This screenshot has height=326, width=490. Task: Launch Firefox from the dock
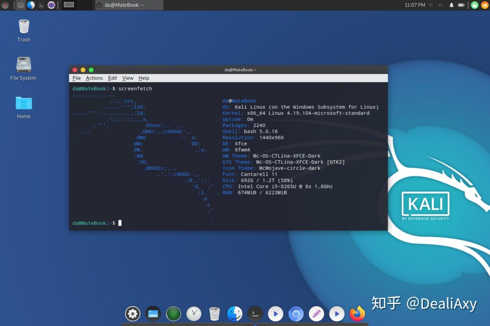point(357,314)
